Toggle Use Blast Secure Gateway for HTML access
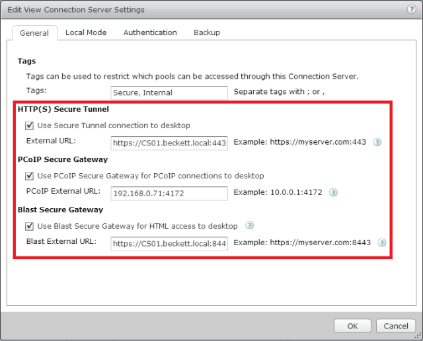Image resolution: width=423 pixels, height=341 pixels. click(x=29, y=226)
